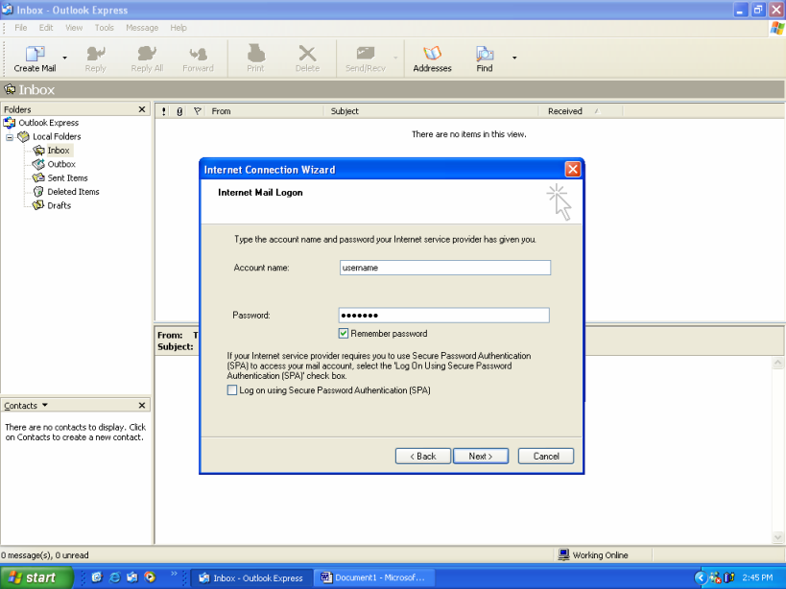Click the Send/Recv toolbar icon
The height and width of the screenshot is (589, 786).
click(x=366, y=59)
